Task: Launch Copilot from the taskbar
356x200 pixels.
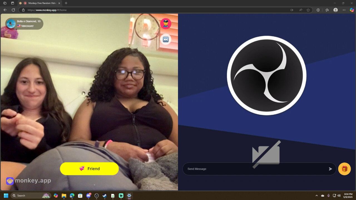Action: (x=56, y=196)
